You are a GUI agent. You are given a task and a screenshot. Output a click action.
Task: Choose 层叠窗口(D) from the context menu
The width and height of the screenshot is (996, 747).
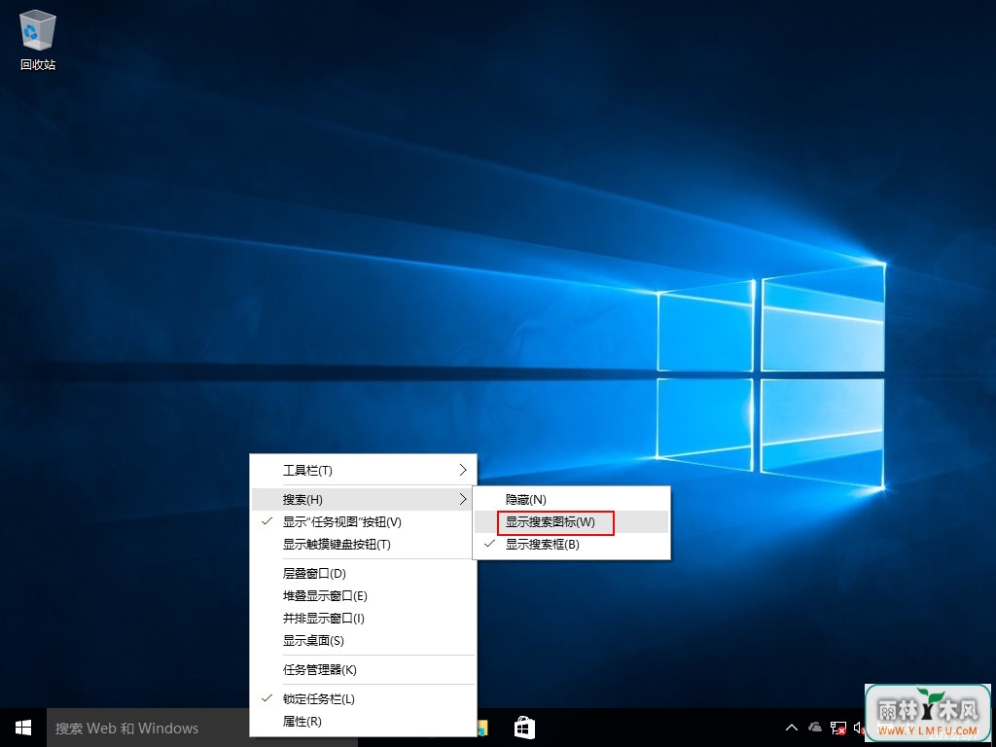pyautogui.click(x=364, y=574)
